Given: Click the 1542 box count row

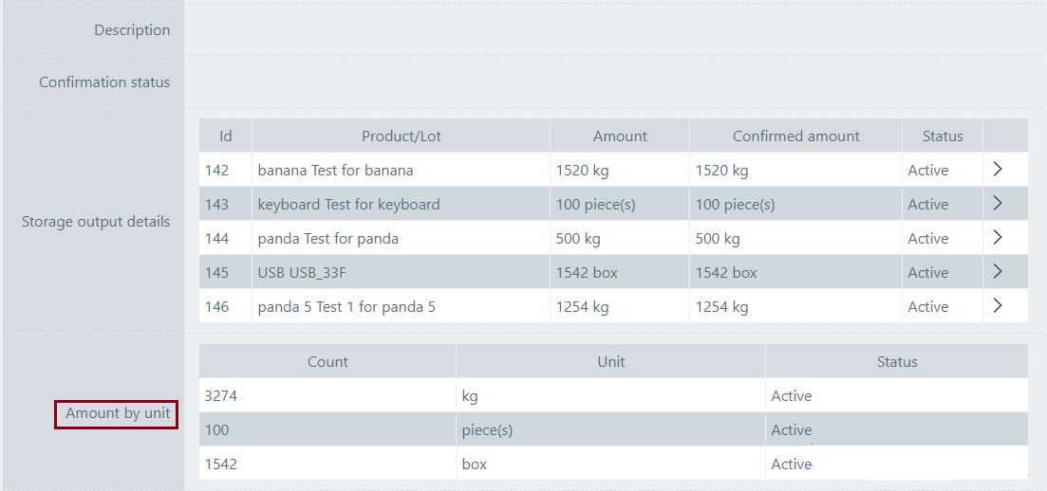Looking at the screenshot, I should 221,464.
